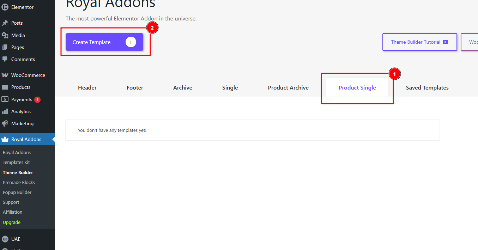This screenshot has height=250, width=478.
Task: Click Royal Addons main menu item
Action: (x=28, y=139)
